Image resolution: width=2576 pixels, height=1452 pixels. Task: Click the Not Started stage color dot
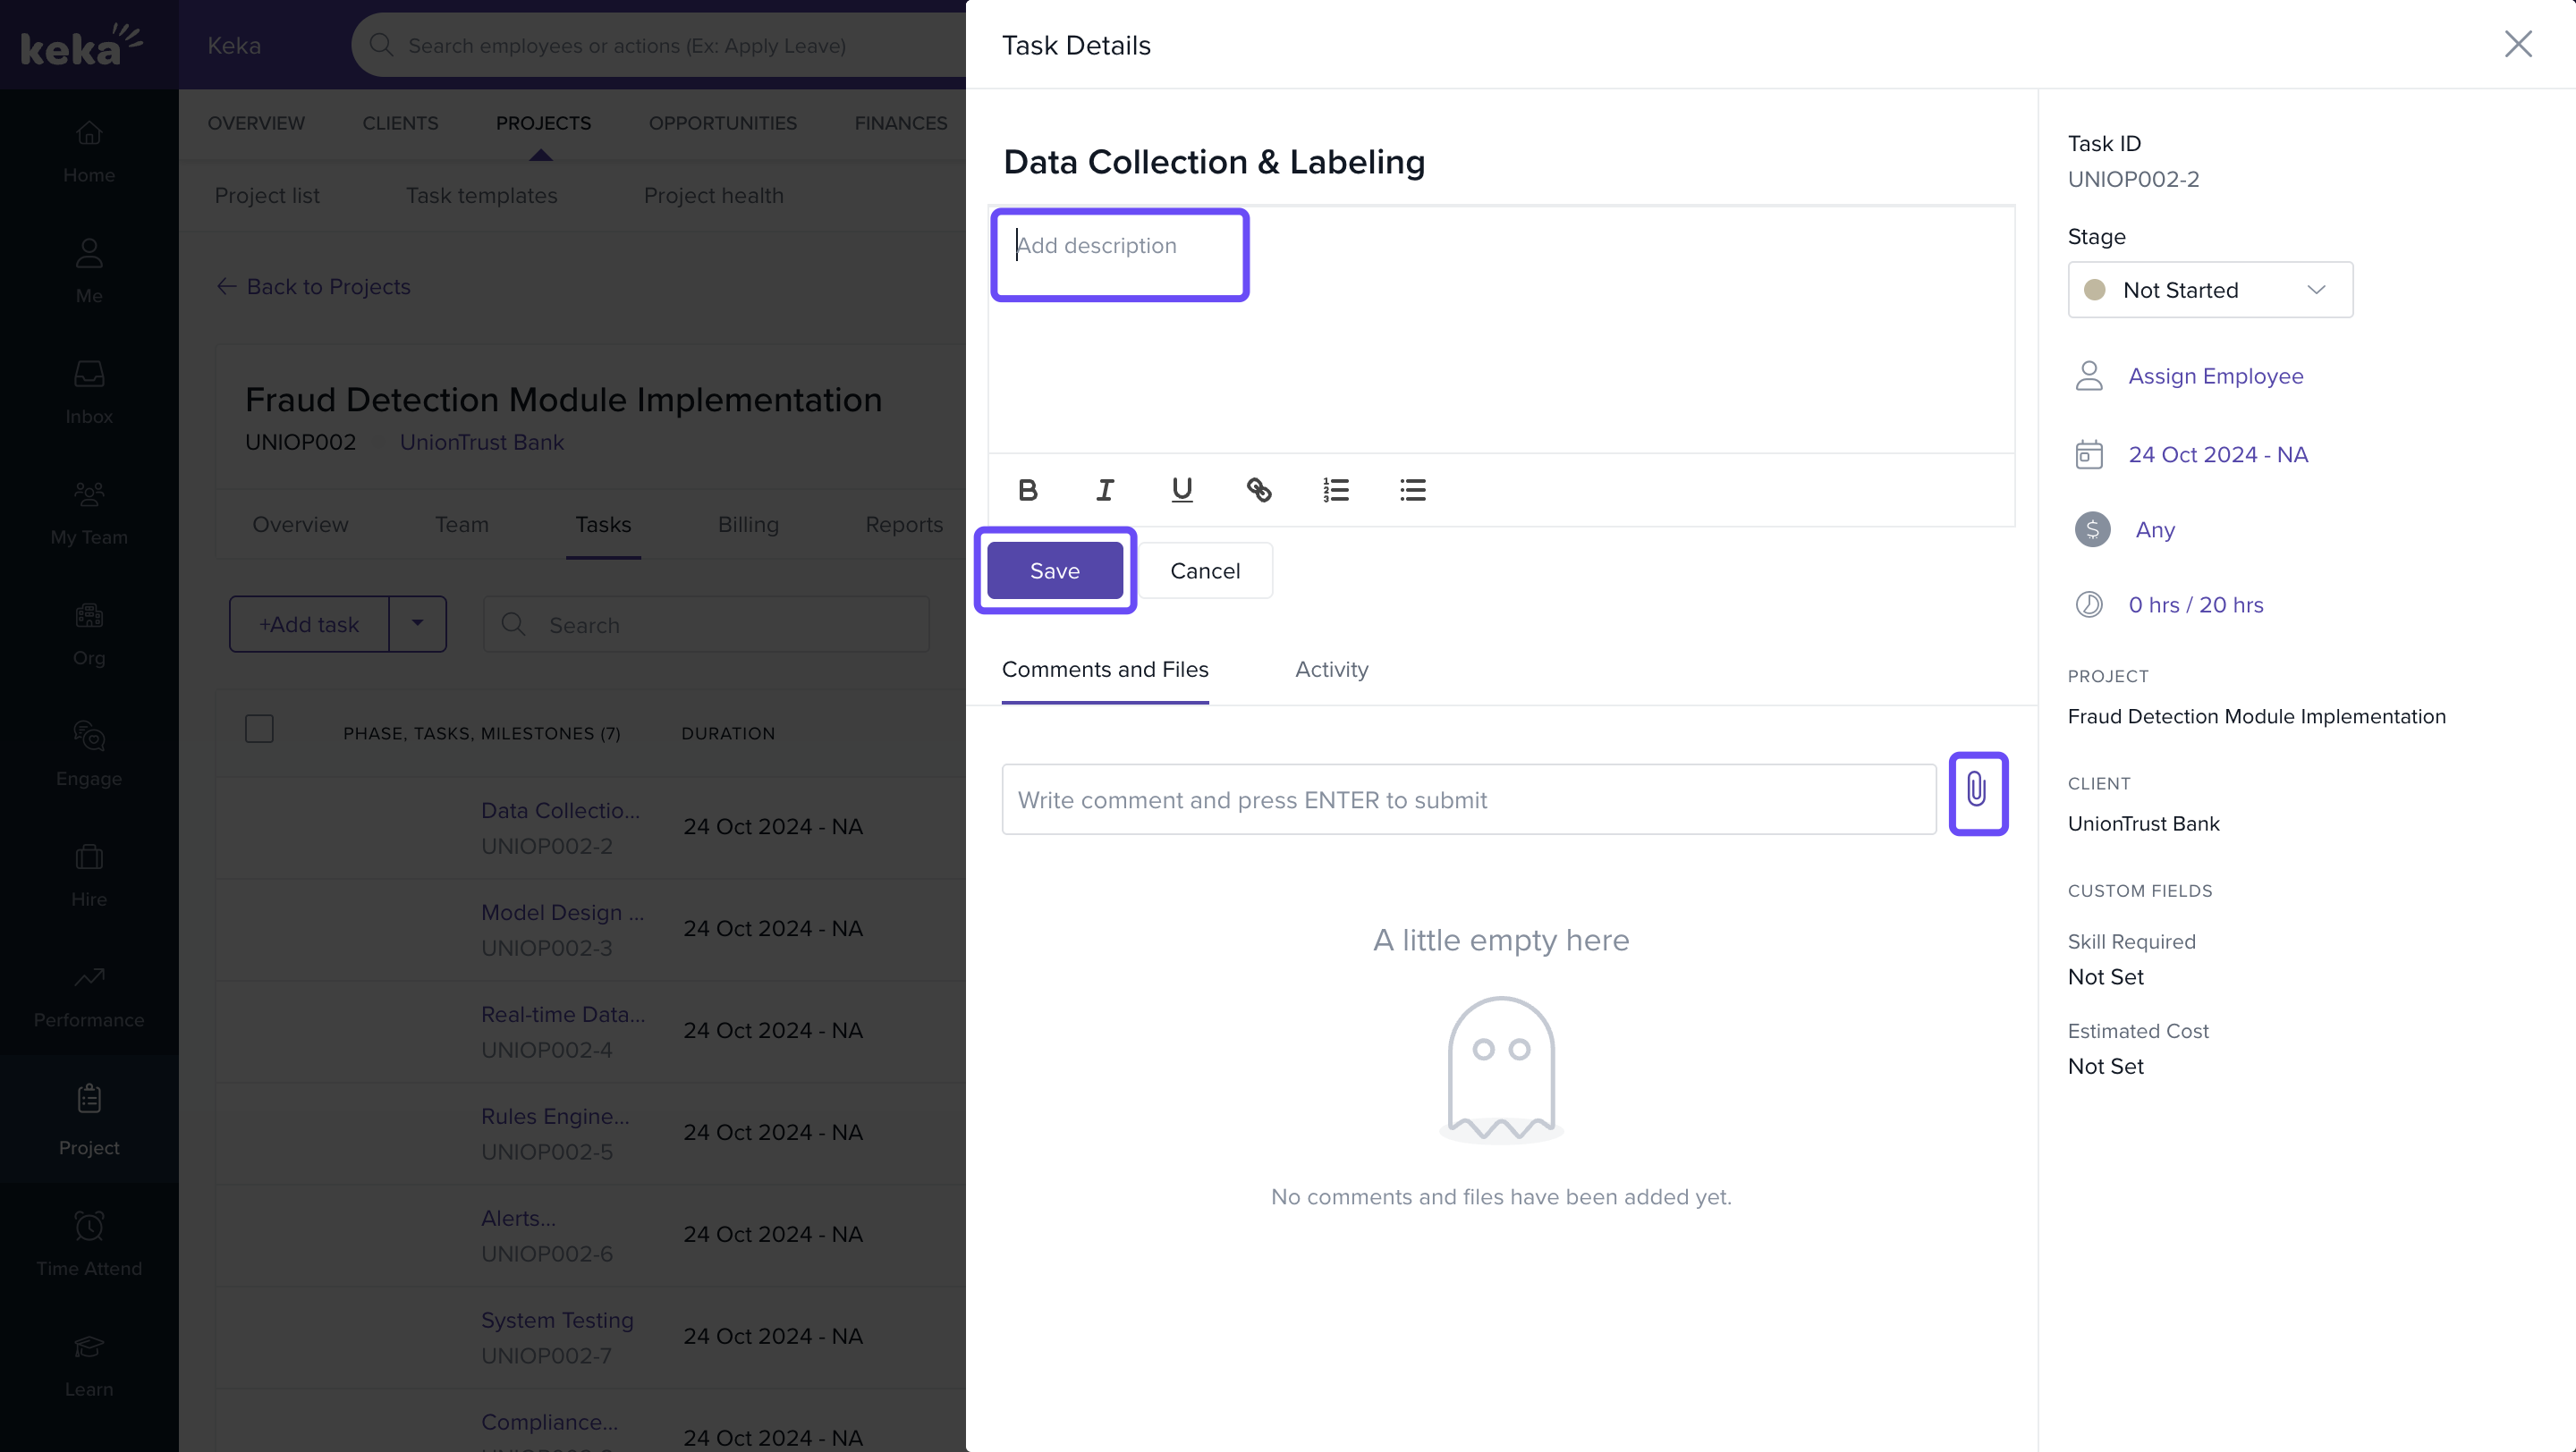point(2094,290)
